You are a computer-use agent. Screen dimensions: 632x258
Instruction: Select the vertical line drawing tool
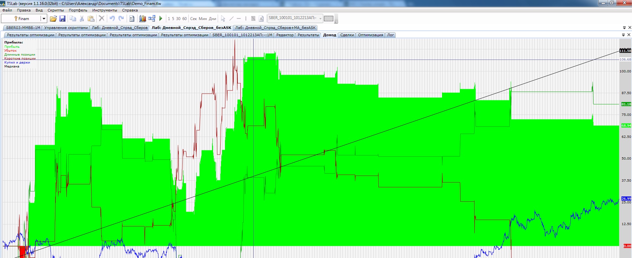coord(246,19)
